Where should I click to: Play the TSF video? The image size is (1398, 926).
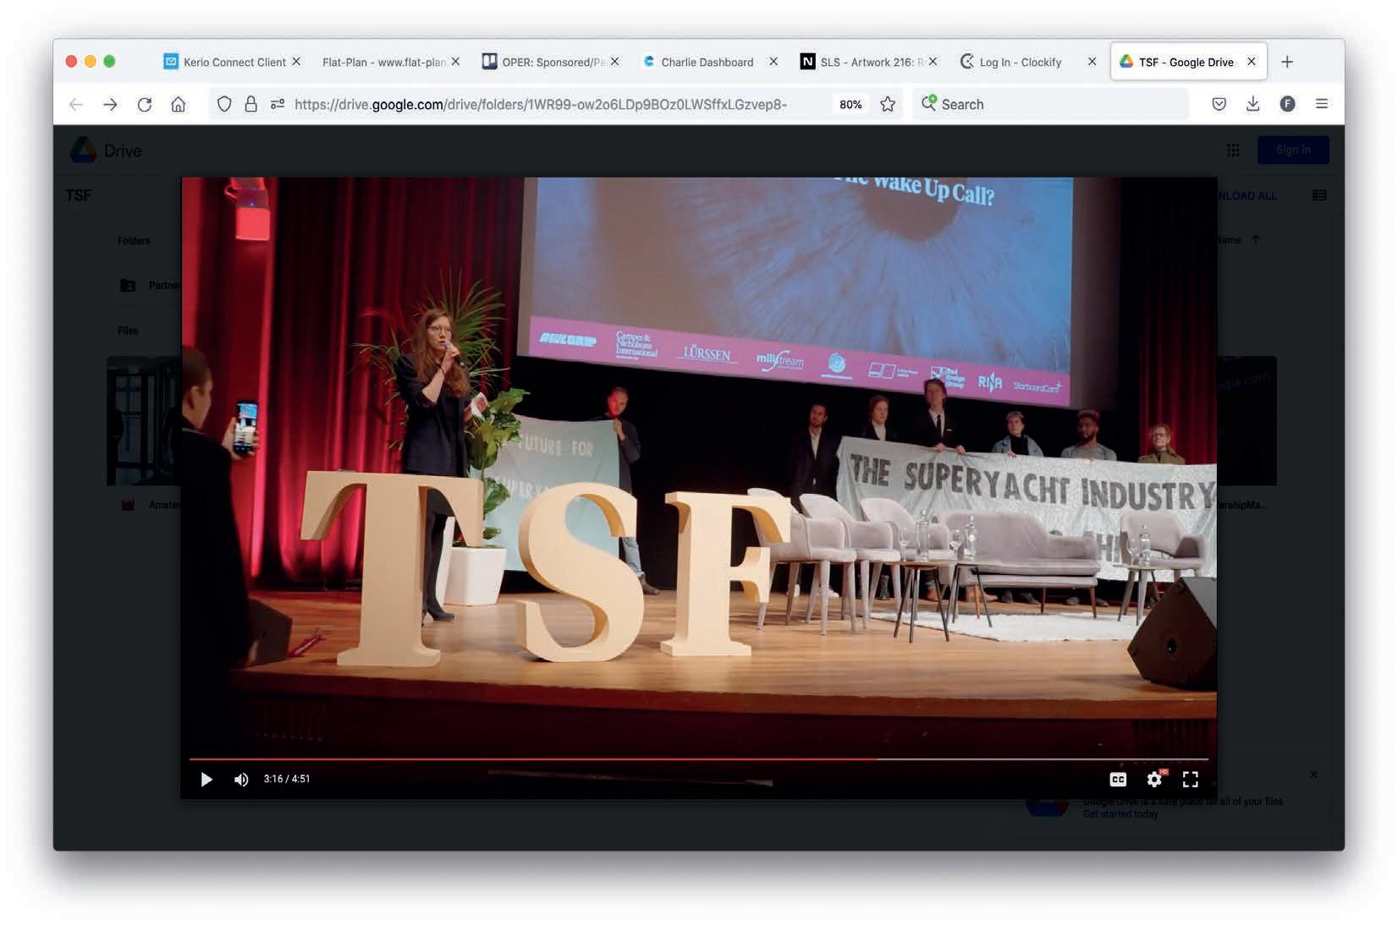206,779
